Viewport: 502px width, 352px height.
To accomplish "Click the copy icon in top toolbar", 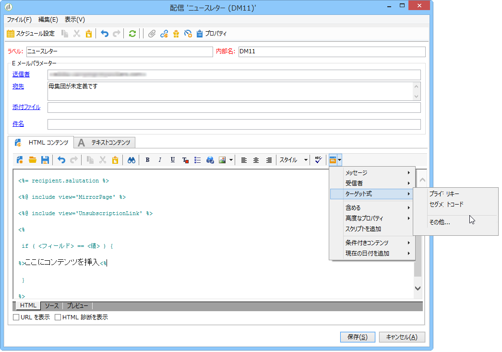I will [65, 33].
